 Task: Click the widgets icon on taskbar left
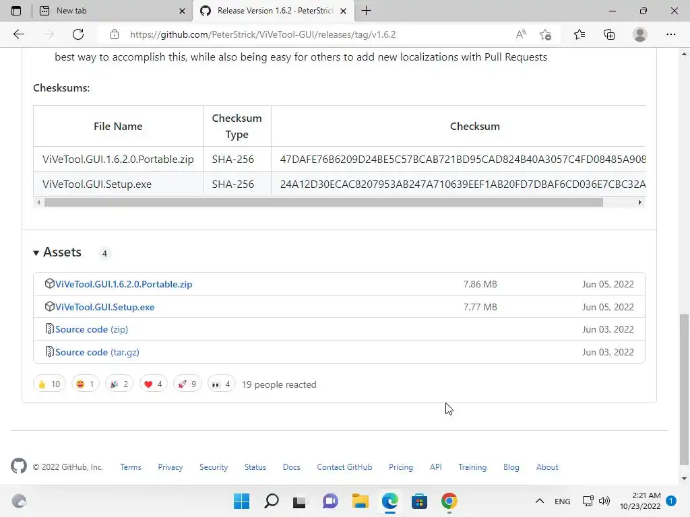click(x=19, y=501)
